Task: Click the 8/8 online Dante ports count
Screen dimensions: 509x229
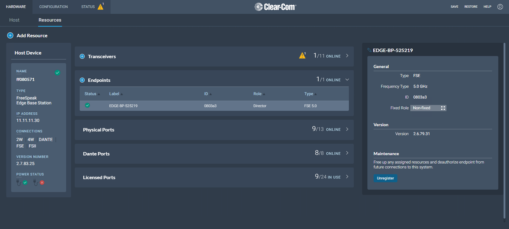Action: tap(328, 153)
